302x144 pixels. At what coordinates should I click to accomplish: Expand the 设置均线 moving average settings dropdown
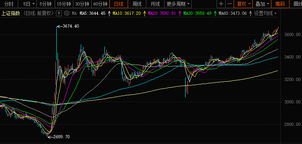(x=266, y=14)
